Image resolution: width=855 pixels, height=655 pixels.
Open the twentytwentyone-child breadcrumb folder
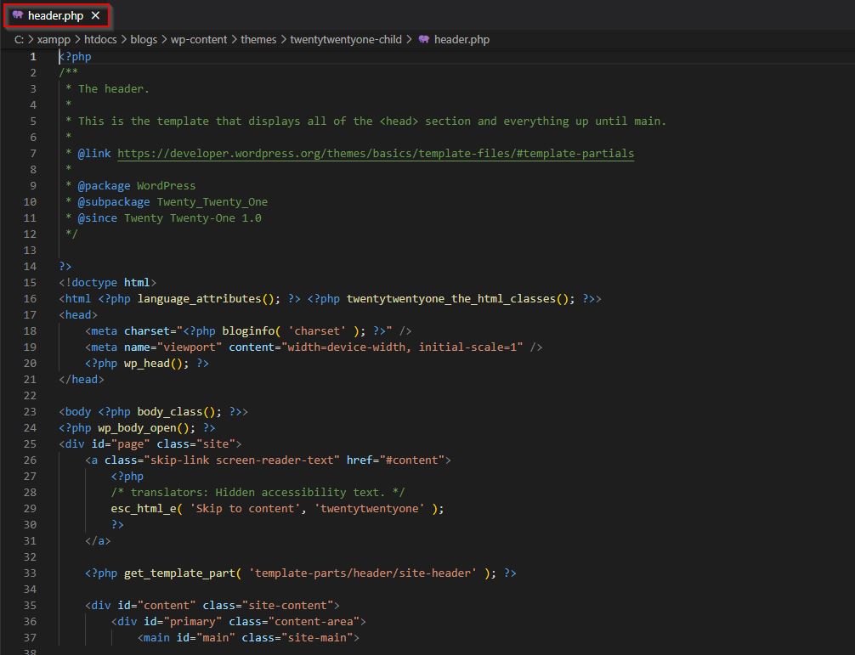[x=346, y=39]
